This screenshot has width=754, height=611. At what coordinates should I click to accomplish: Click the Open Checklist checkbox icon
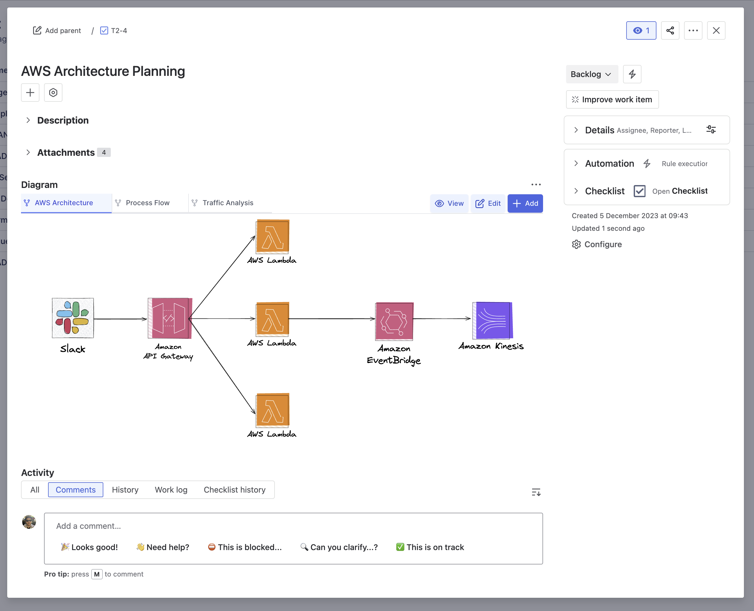[639, 191]
